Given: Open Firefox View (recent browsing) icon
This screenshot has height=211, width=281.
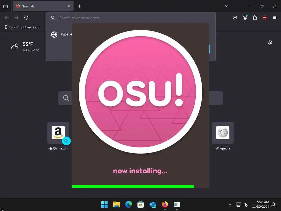Looking at the screenshot, I should [x=5, y=6].
